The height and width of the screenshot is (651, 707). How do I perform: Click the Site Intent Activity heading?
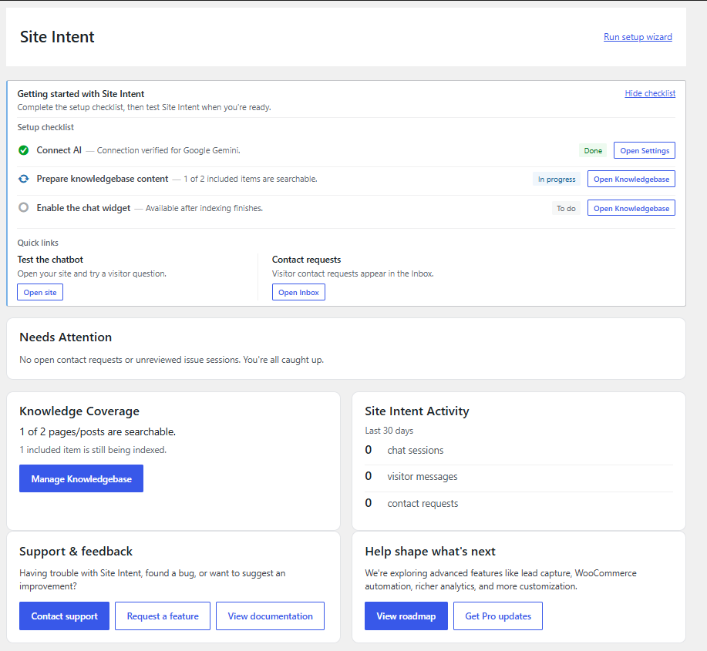coord(416,411)
